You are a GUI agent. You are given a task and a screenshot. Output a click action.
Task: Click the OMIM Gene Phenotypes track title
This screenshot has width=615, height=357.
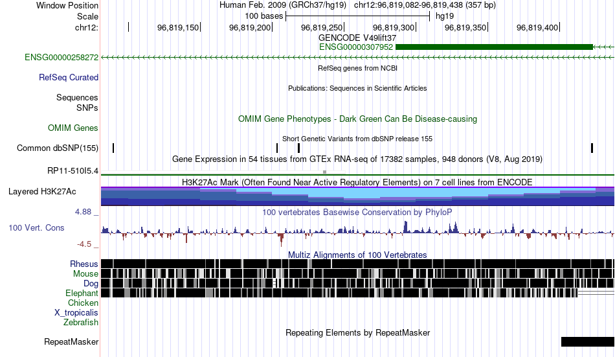(x=358, y=119)
